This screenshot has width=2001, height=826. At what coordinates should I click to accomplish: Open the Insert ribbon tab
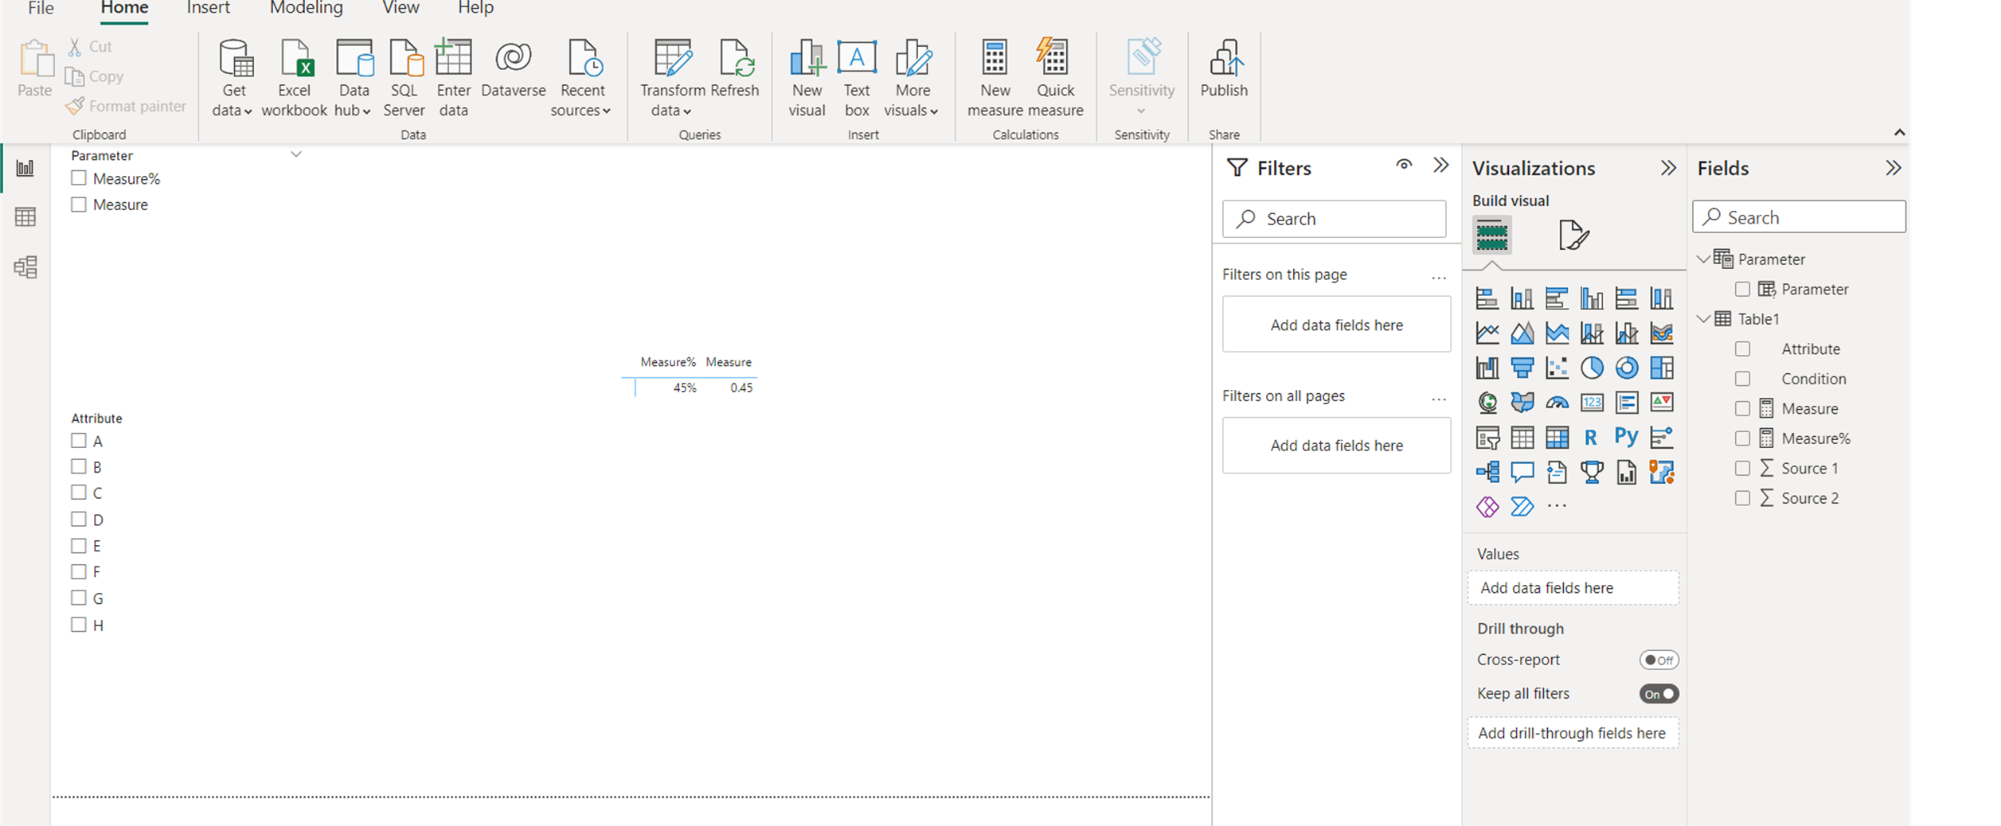[x=208, y=8]
